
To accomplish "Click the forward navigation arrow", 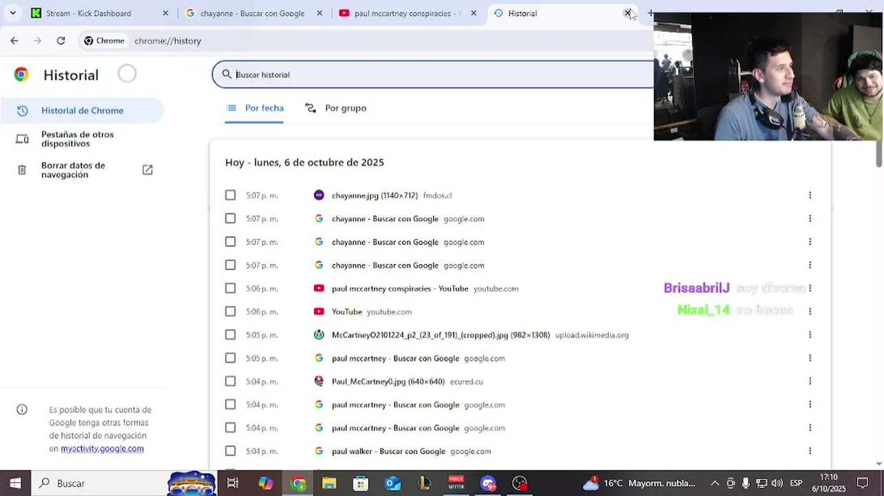I will 37,41.
